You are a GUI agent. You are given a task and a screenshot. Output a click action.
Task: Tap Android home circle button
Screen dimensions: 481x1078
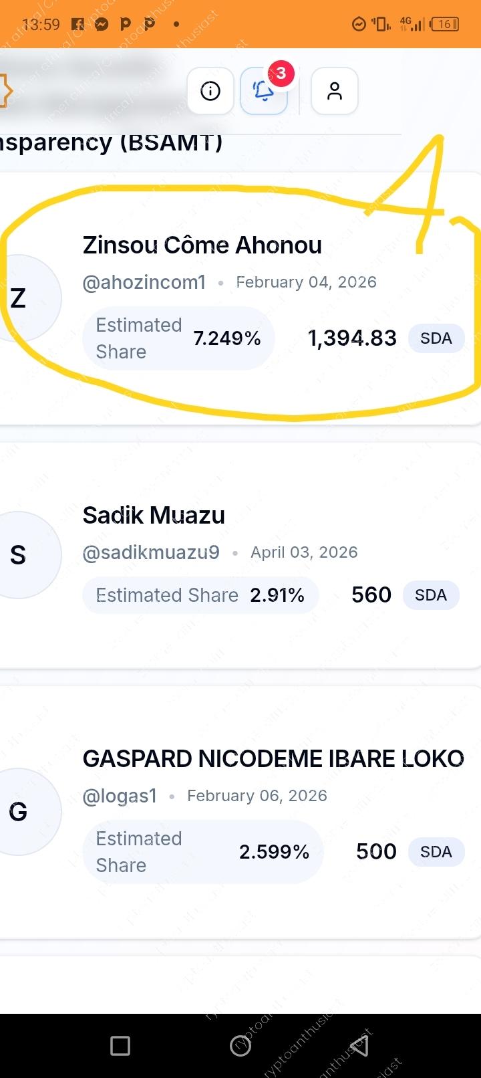[240, 1046]
